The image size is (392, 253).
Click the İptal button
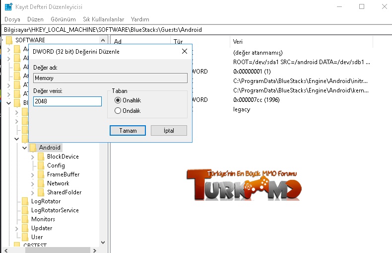click(169, 130)
